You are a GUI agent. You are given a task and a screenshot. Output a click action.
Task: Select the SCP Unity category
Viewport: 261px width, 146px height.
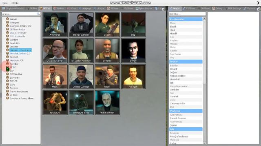click(x=15, y=77)
